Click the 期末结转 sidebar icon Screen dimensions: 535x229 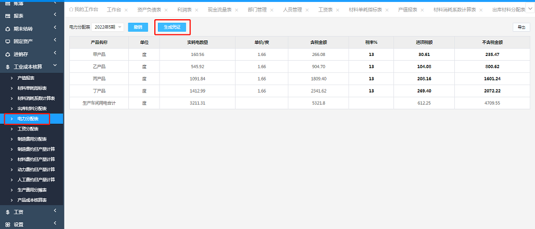click(x=8, y=29)
